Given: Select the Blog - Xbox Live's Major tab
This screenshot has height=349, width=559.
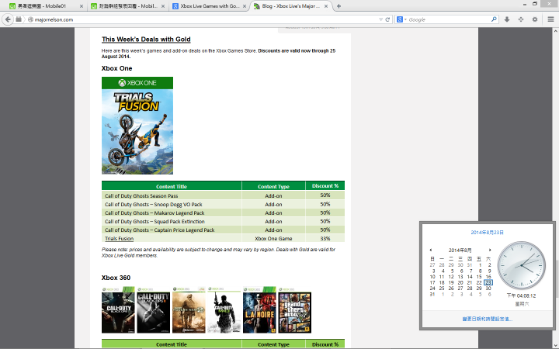Looking at the screenshot, I should [x=290, y=6].
